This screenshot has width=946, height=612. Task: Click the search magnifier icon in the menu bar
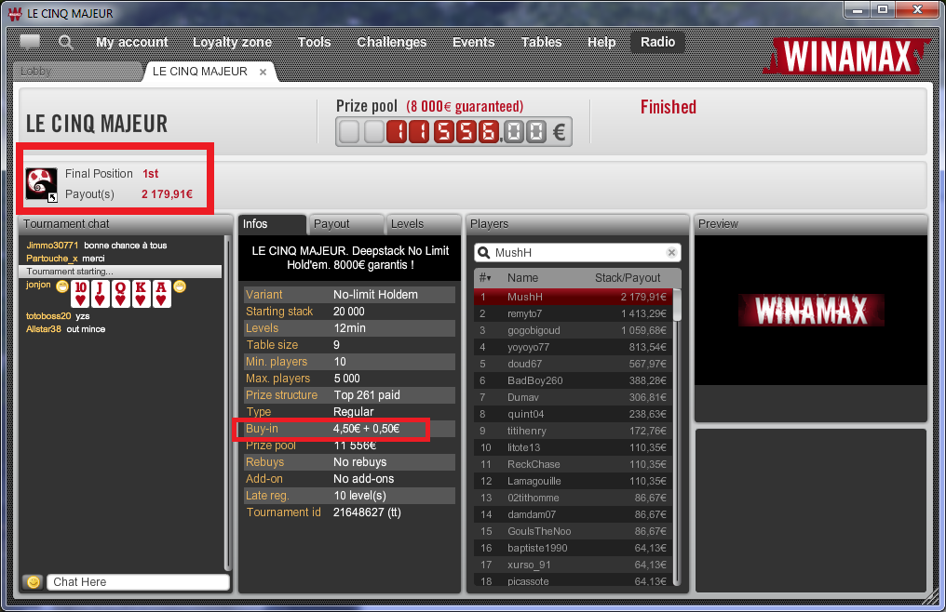(66, 42)
